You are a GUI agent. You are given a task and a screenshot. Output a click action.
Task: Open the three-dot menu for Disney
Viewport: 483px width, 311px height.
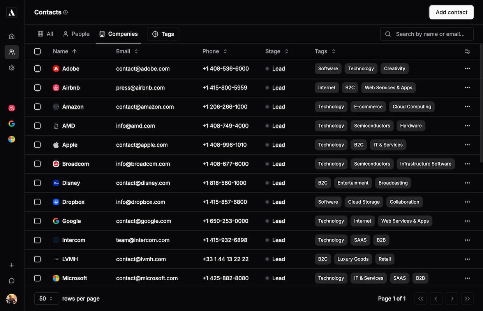click(x=467, y=183)
